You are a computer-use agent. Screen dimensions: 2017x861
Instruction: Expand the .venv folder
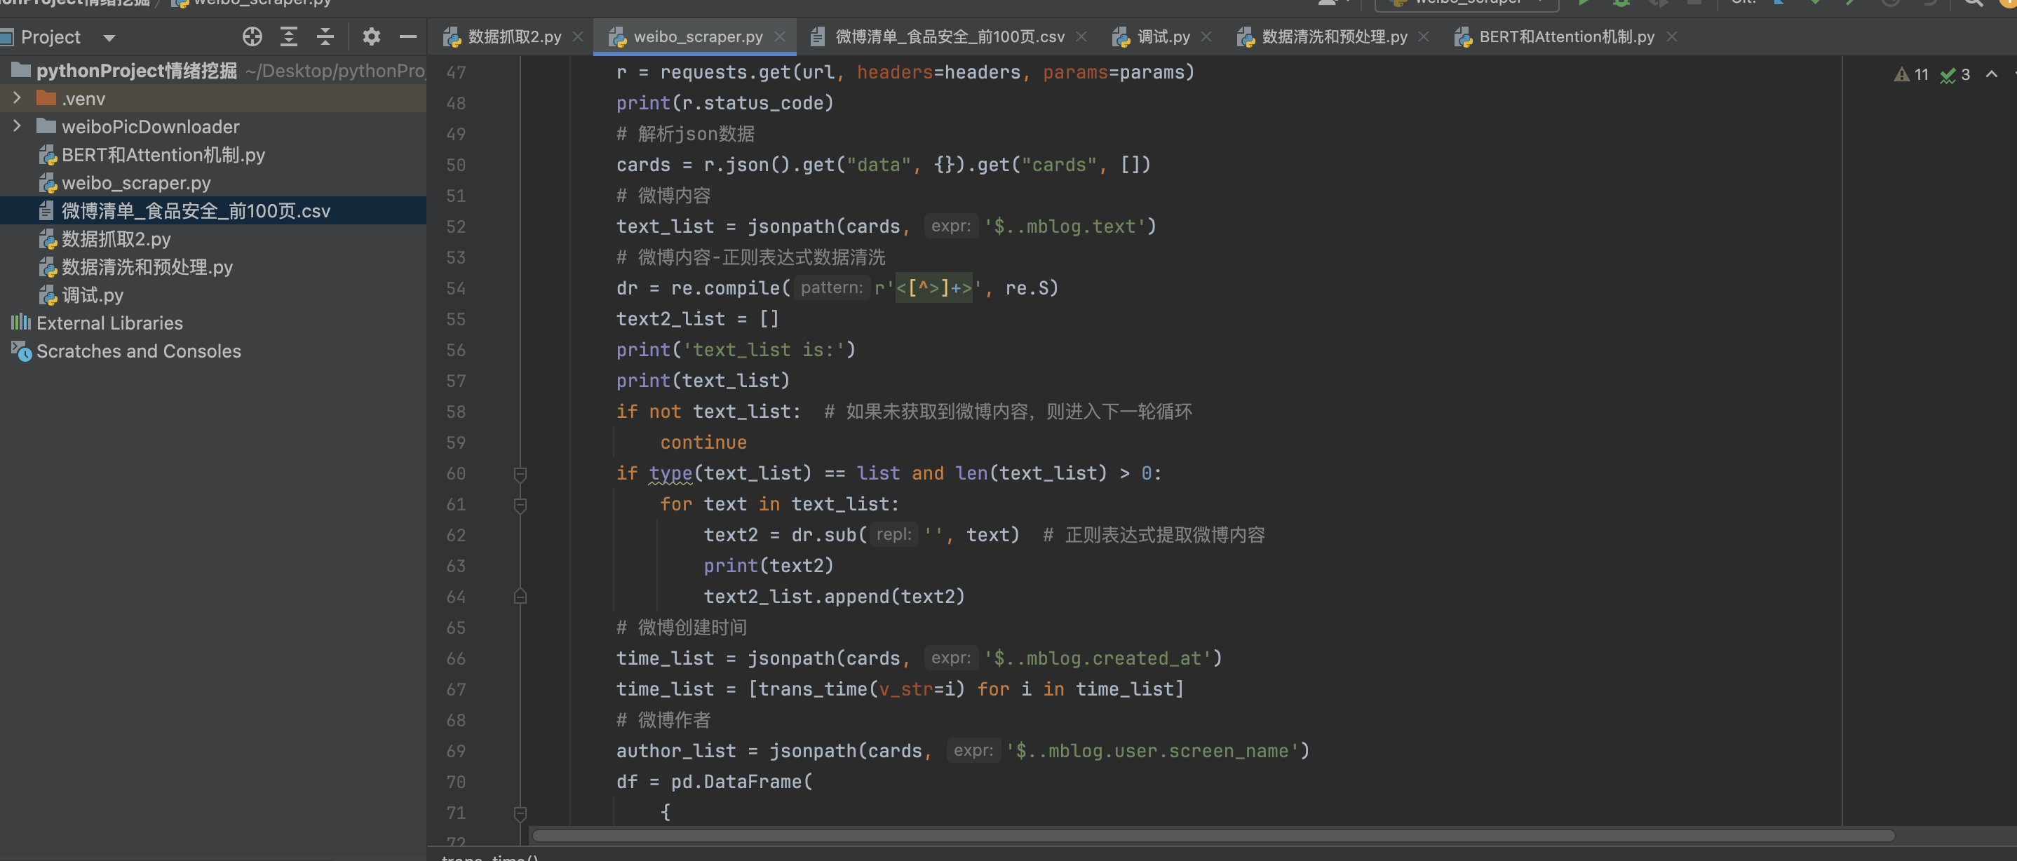tap(18, 98)
